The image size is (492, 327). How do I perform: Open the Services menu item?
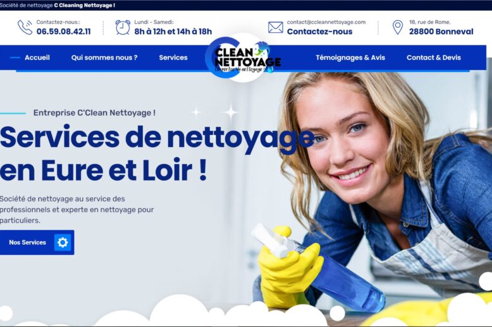173,57
